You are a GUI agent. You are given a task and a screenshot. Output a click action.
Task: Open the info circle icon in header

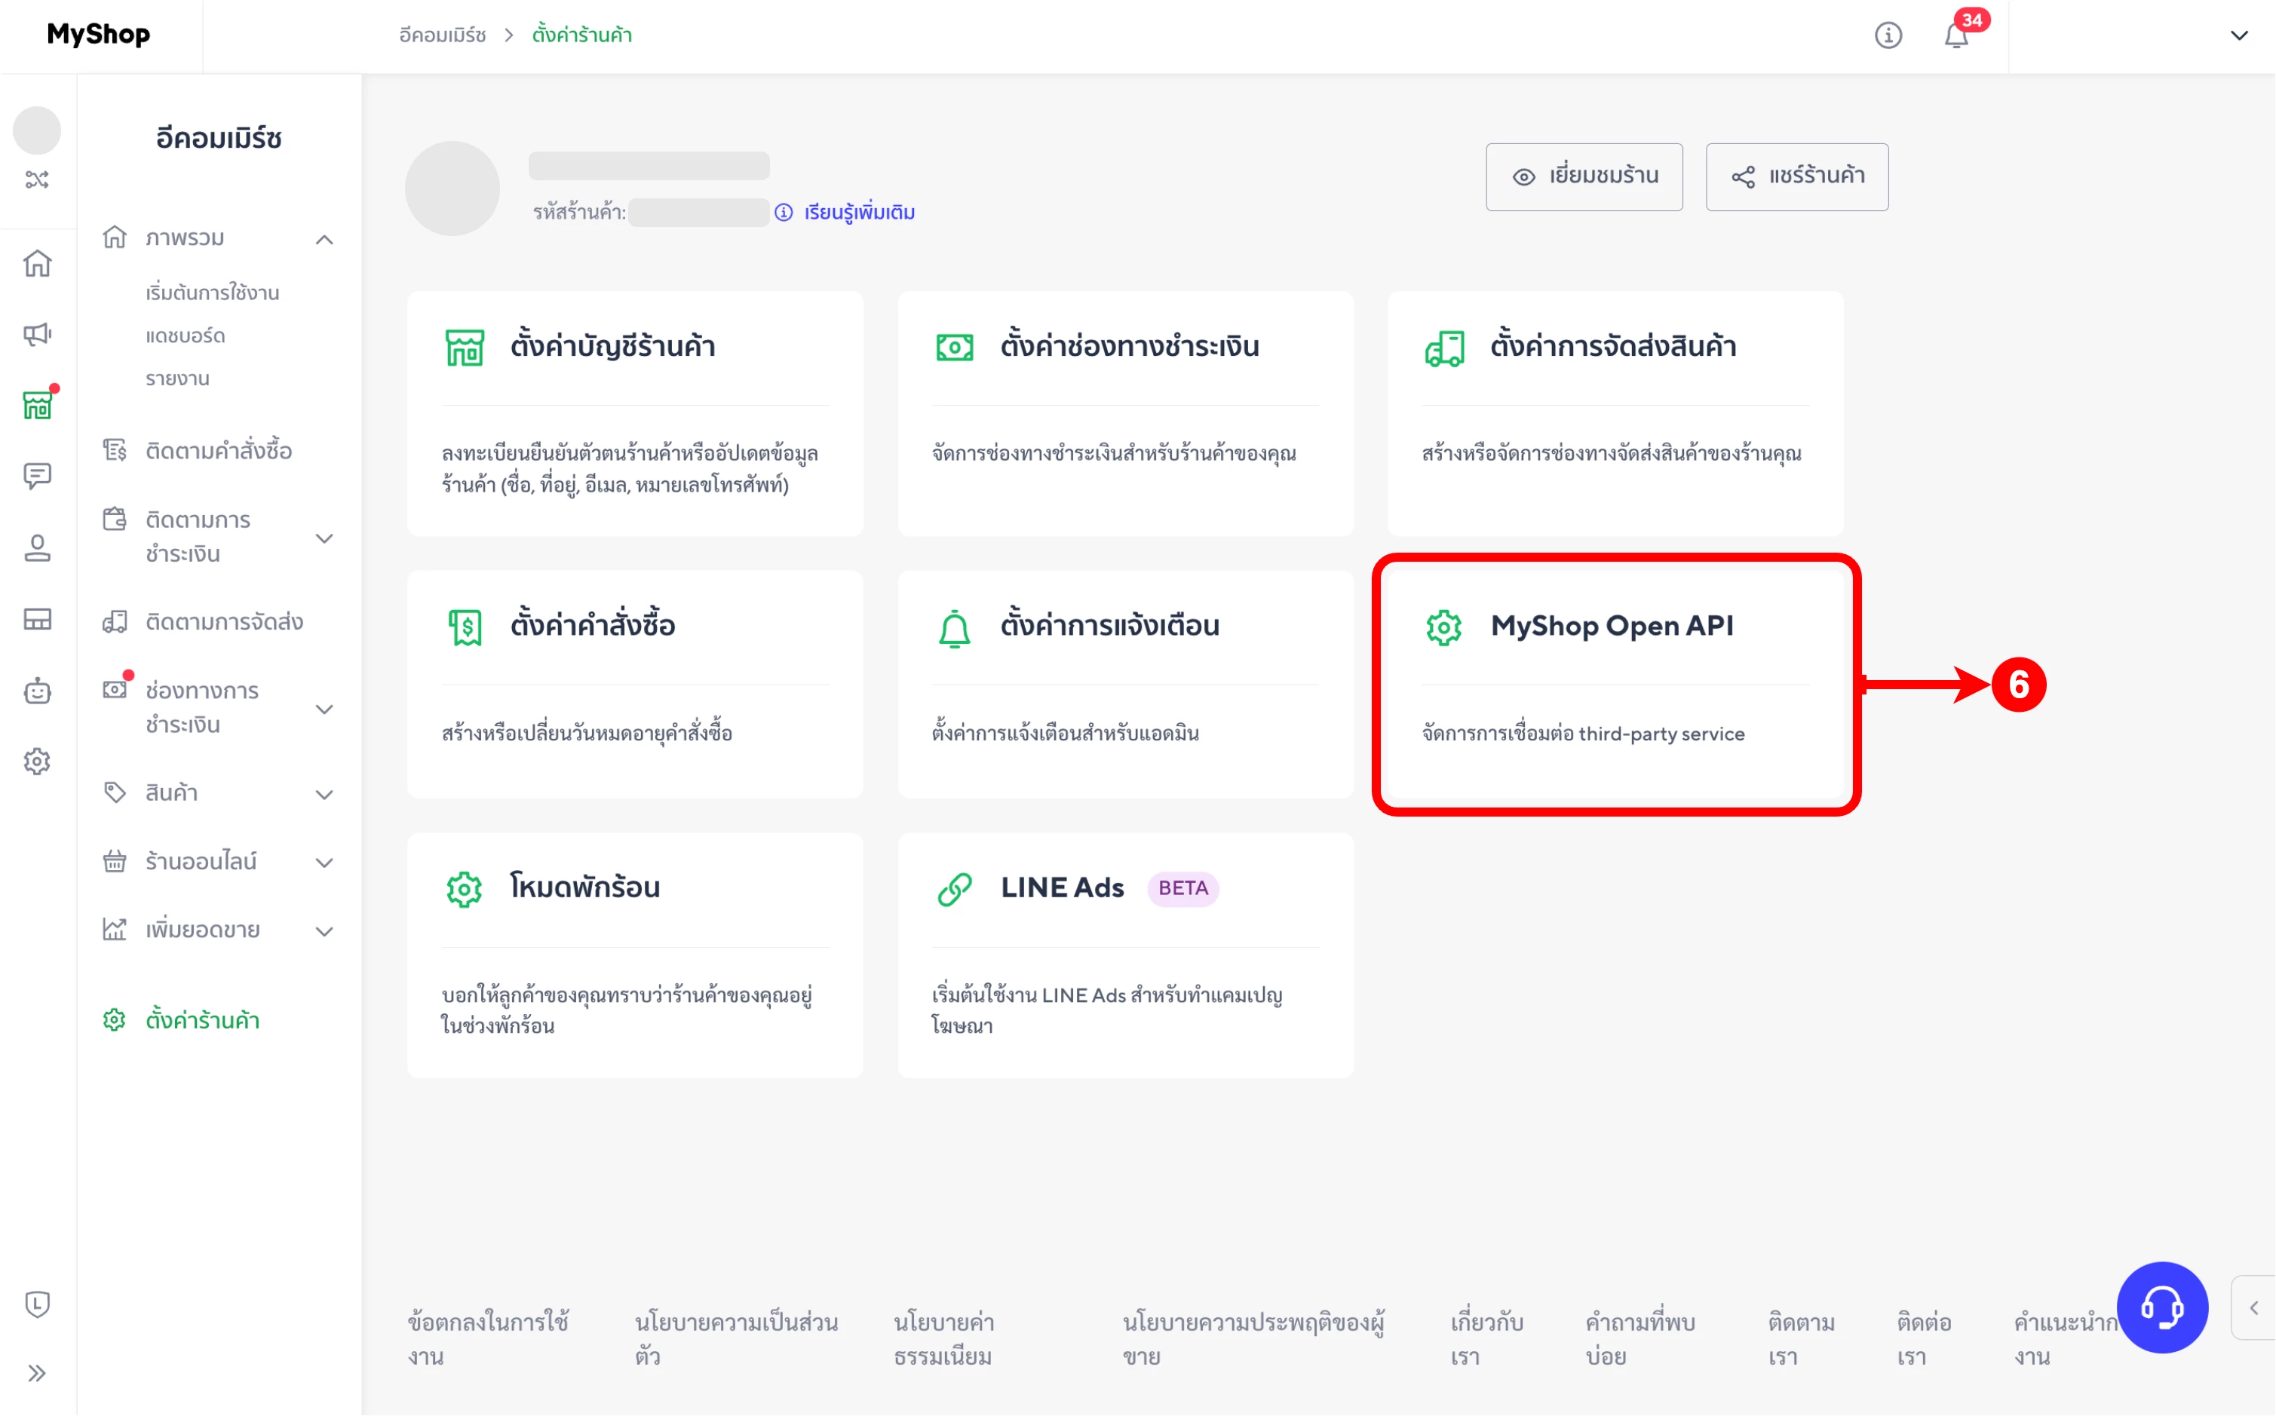[x=1888, y=35]
